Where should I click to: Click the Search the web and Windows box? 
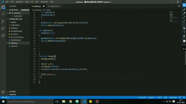pos(30,101)
